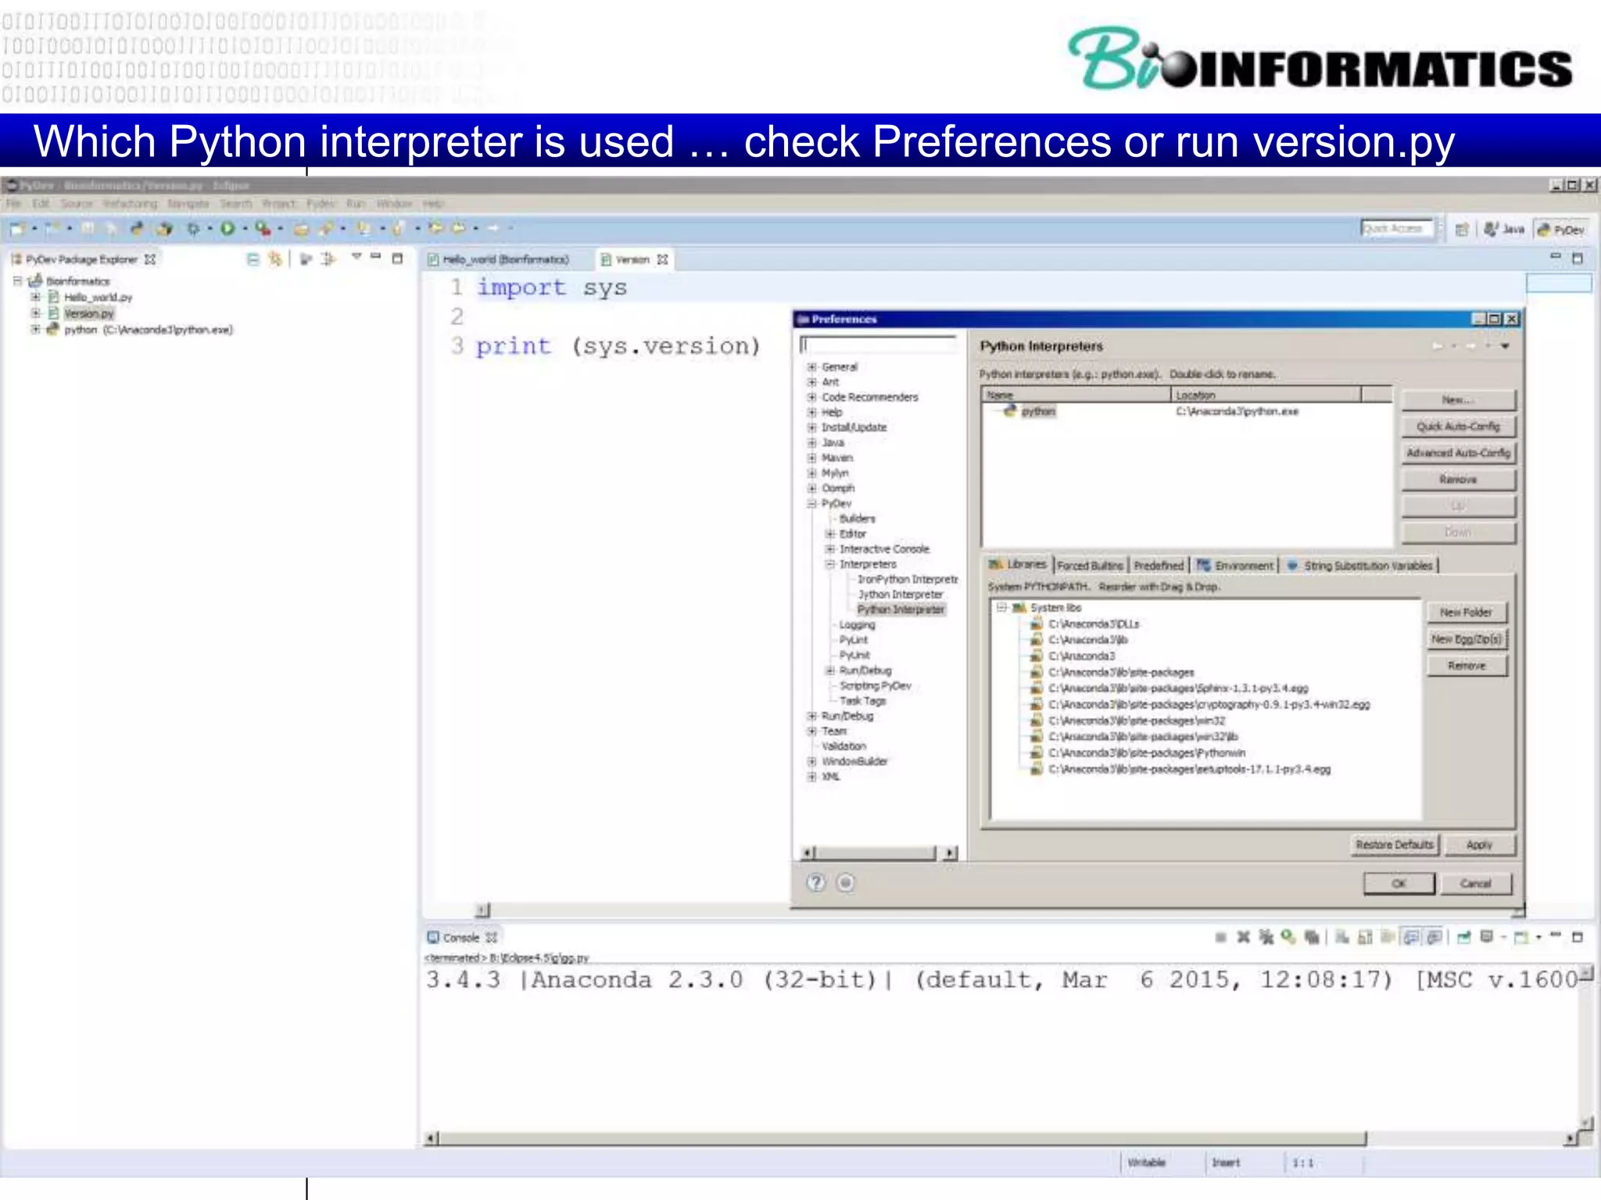Click the Debug bug icon in toolbar
Screen dimensions: 1601x1200
click(193, 228)
